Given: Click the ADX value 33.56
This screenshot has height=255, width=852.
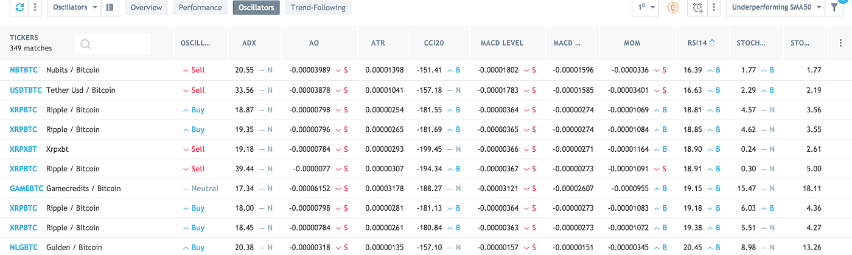Looking at the screenshot, I should click(245, 90).
